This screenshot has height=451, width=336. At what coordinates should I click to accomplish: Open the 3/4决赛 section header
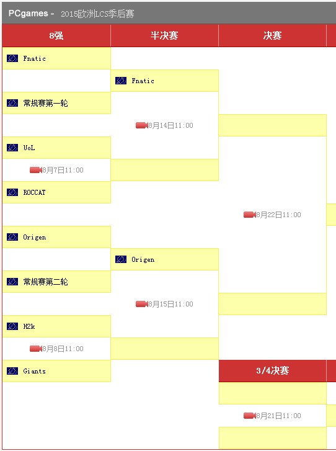[273, 370]
